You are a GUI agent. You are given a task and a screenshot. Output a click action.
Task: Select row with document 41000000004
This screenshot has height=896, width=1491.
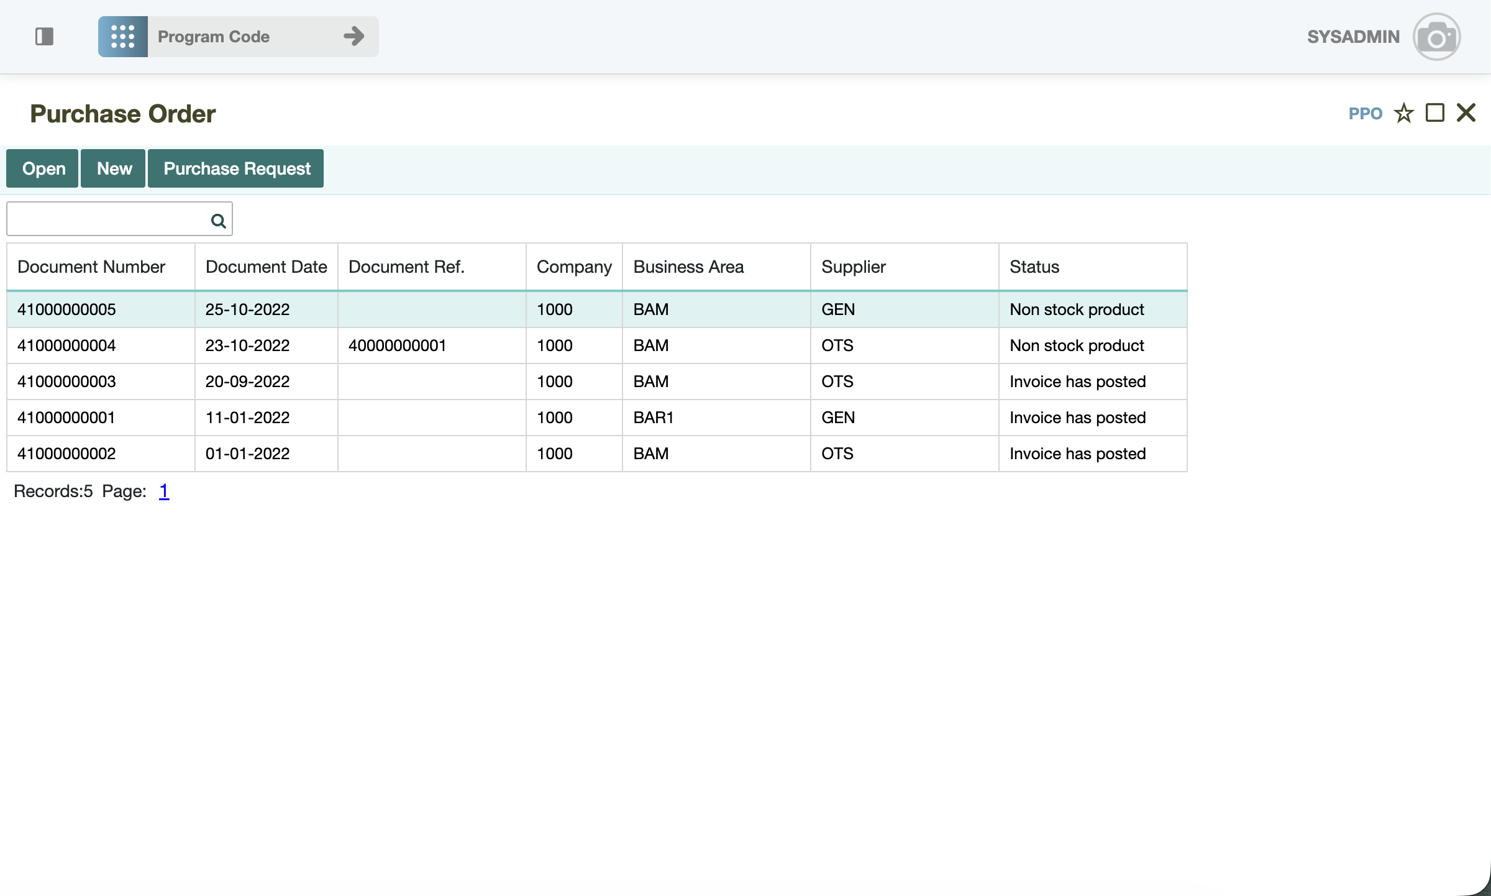pyautogui.click(x=66, y=345)
